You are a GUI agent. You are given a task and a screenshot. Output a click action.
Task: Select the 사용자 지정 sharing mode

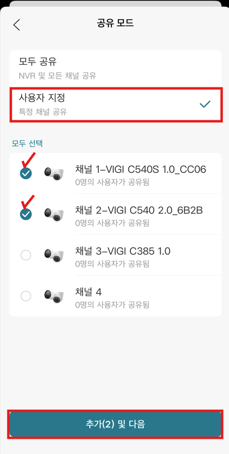(x=115, y=104)
